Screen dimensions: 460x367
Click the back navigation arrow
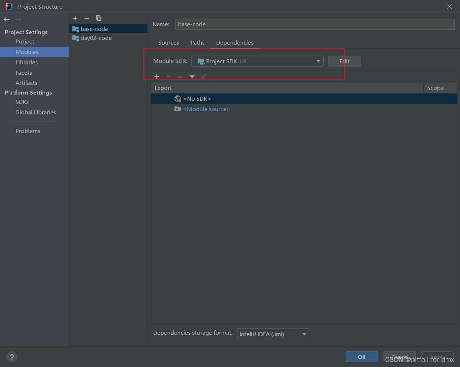click(7, 19)
